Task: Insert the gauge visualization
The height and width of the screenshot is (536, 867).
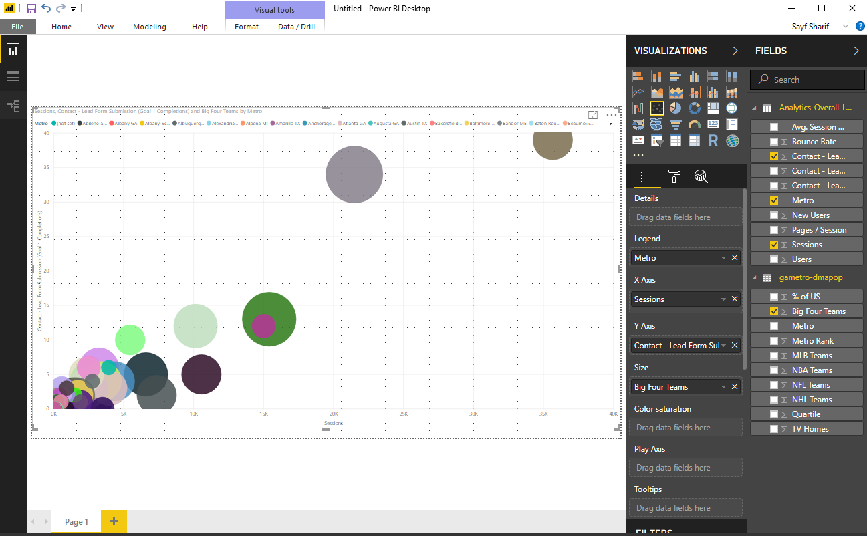Action: click(x=695, y=124)
